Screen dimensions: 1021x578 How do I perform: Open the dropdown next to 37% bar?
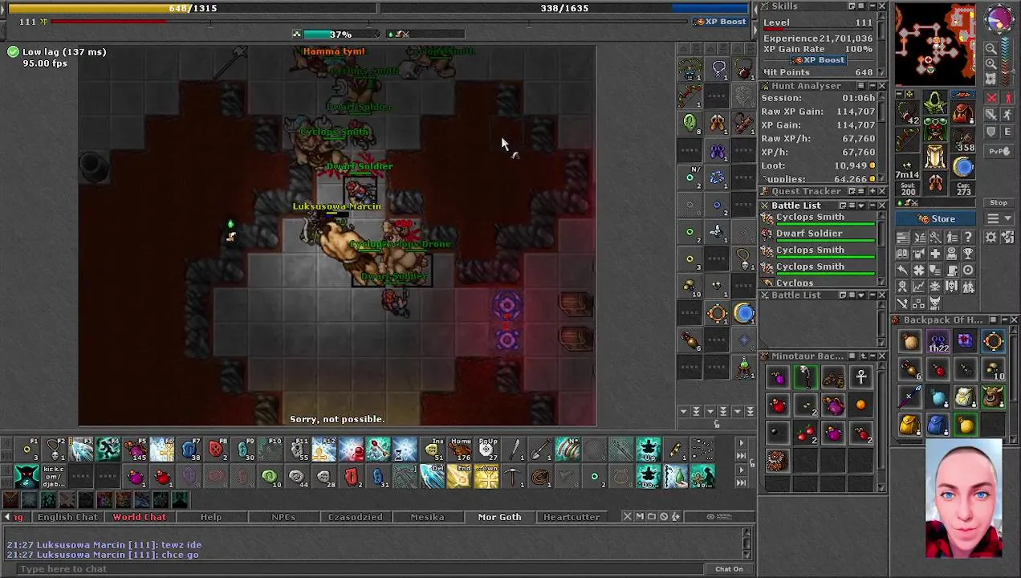pyautogui.click(x=377, y=35)
